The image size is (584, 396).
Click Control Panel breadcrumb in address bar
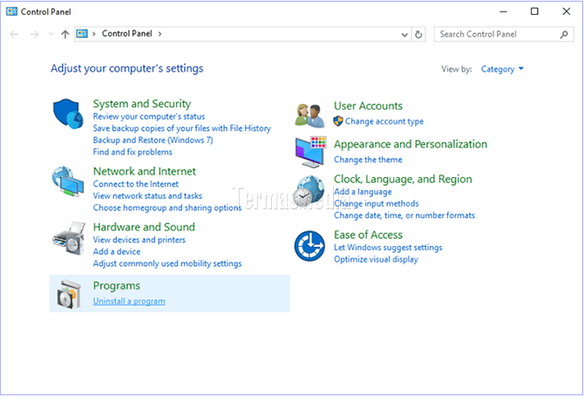[127, 33]
